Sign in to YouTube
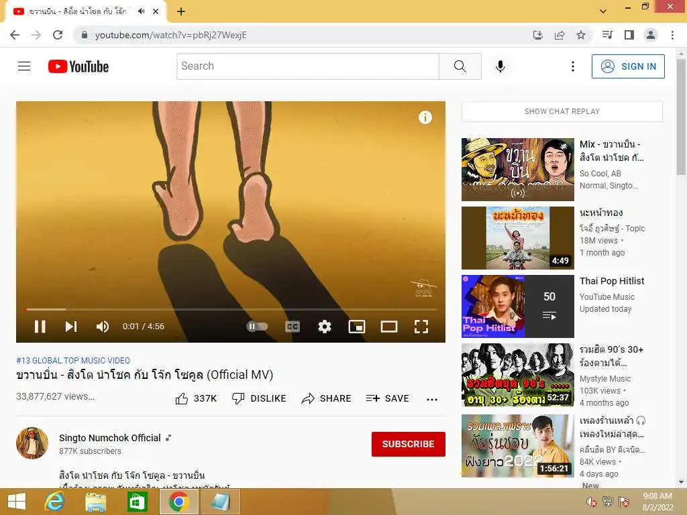This screenshot has height=515, width=687. tap(628, 66)
